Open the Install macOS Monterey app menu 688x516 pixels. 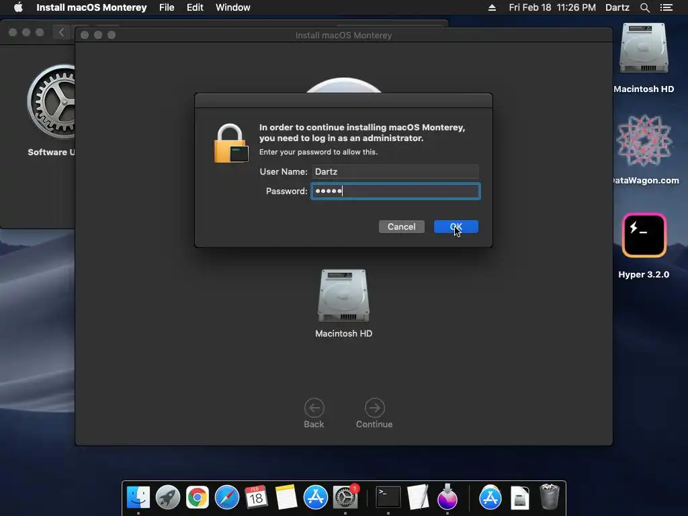[91, 7]
